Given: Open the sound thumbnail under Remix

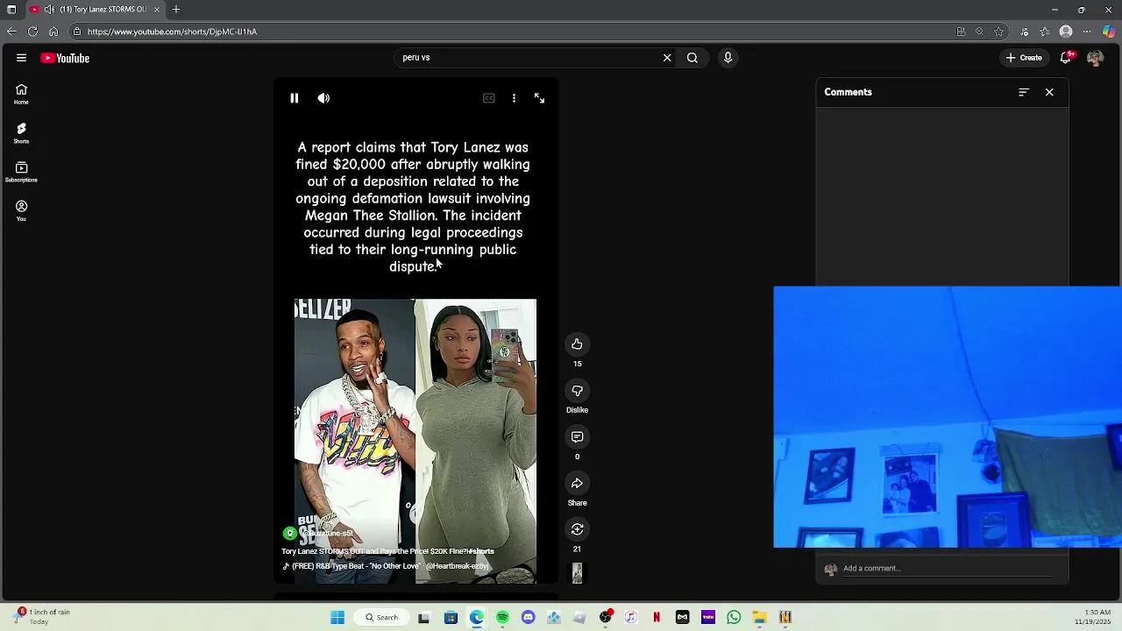Looking at the screenshot, I should pos(577,573).
